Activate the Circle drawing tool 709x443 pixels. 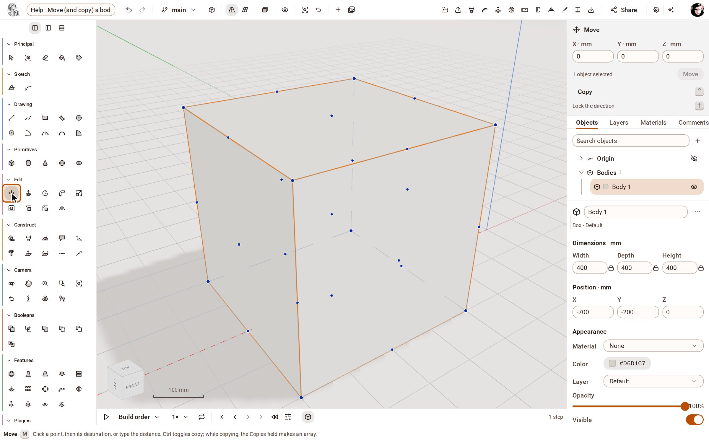click(x=79, y=118)
